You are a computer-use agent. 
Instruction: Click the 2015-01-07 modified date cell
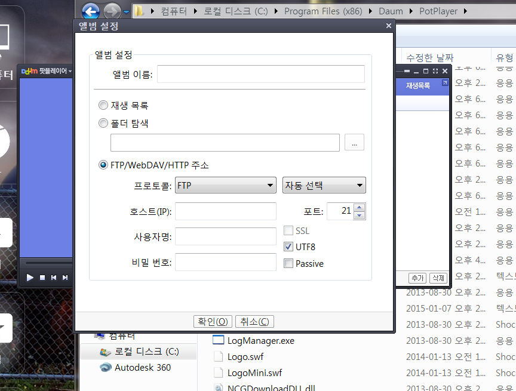tap(446, 309)
